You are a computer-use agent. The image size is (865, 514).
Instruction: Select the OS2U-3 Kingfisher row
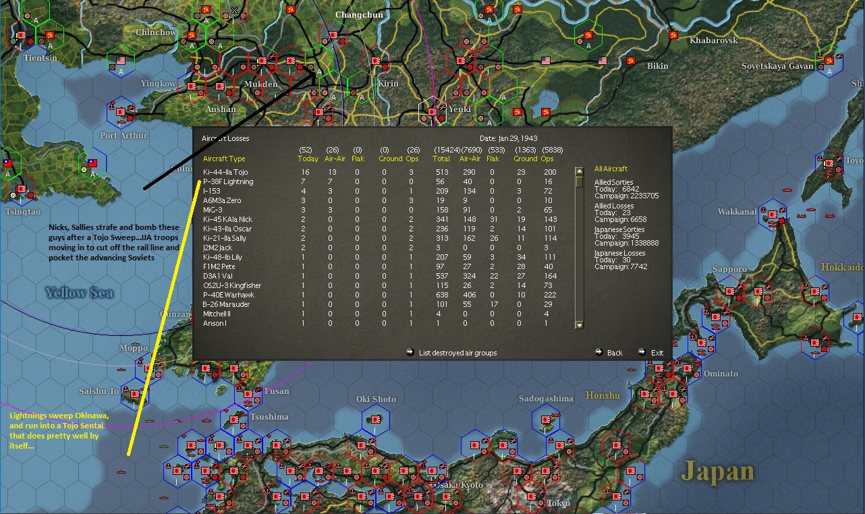coord(381,286)
